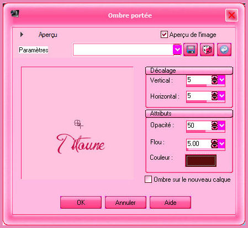
Task: Open the Horizontal offset dropdown arrow
Action: pos(221,96)
